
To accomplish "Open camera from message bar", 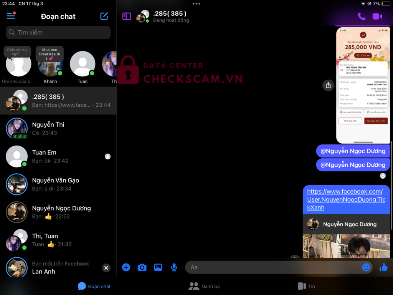I will click(142, 267).
